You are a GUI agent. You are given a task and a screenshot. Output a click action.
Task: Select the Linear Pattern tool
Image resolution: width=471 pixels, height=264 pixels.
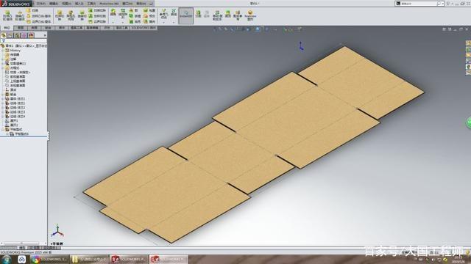(x=123, y=13)
